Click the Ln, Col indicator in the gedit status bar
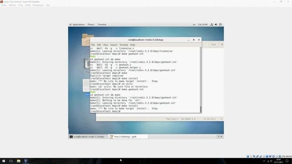The width and height of the screenshot is (292, 164). 209,119
